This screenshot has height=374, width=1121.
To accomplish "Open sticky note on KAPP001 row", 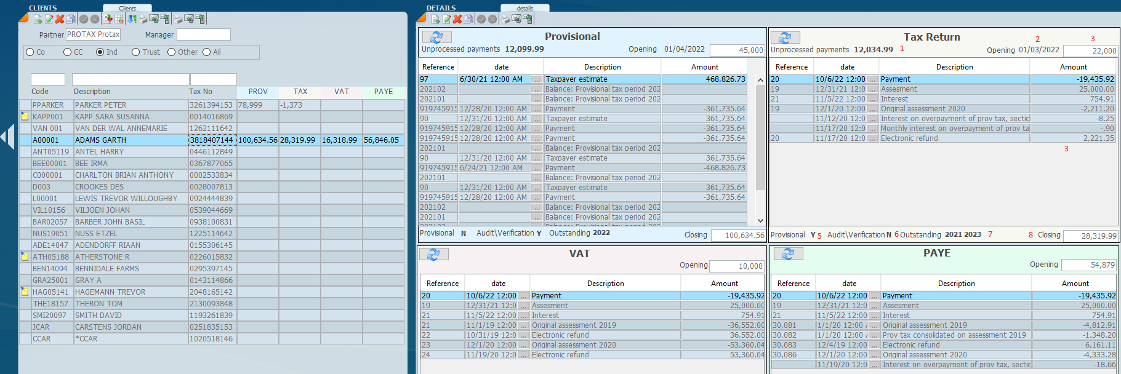I will (x=25, y=116).
